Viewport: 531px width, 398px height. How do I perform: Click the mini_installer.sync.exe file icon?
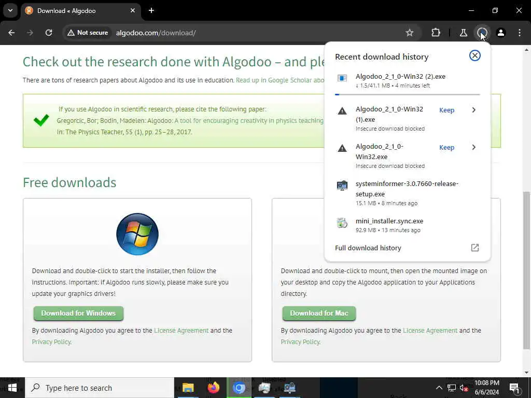pos(342,223)
